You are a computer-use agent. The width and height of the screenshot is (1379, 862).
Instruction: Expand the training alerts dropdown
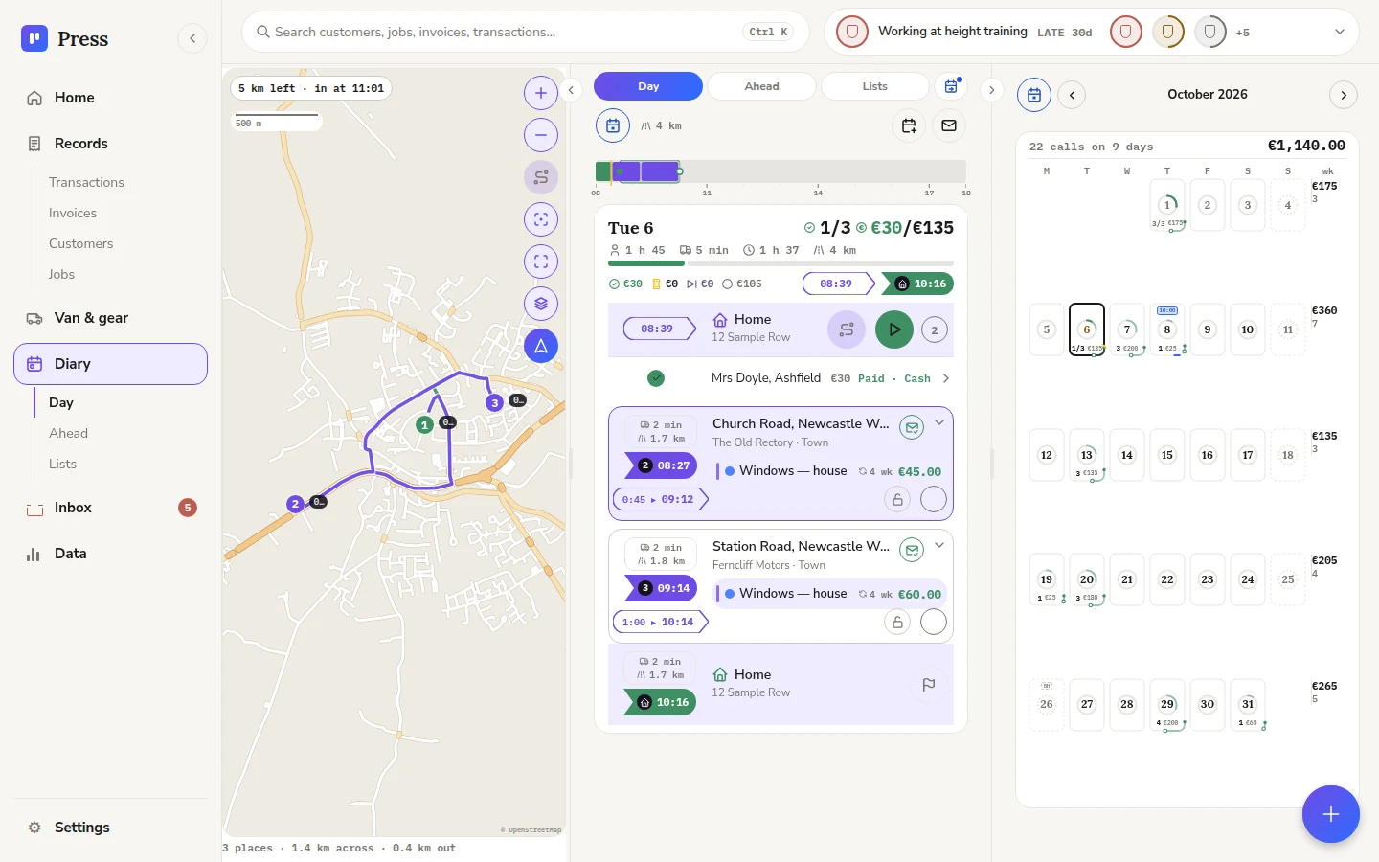[1340, 32]
